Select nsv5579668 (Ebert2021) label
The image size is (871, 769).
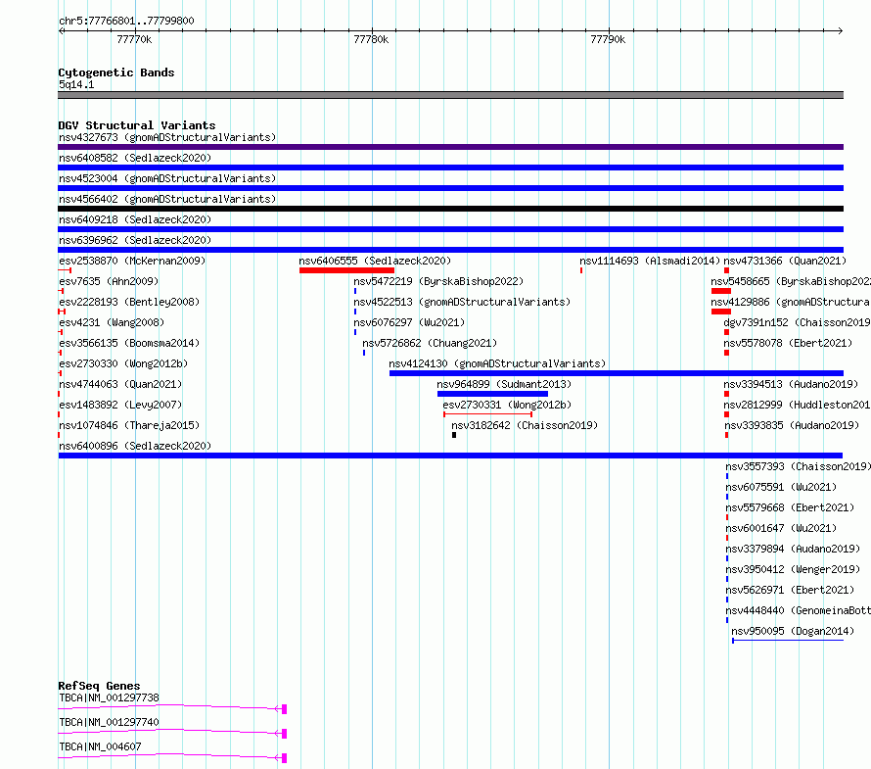pos(790,507)
